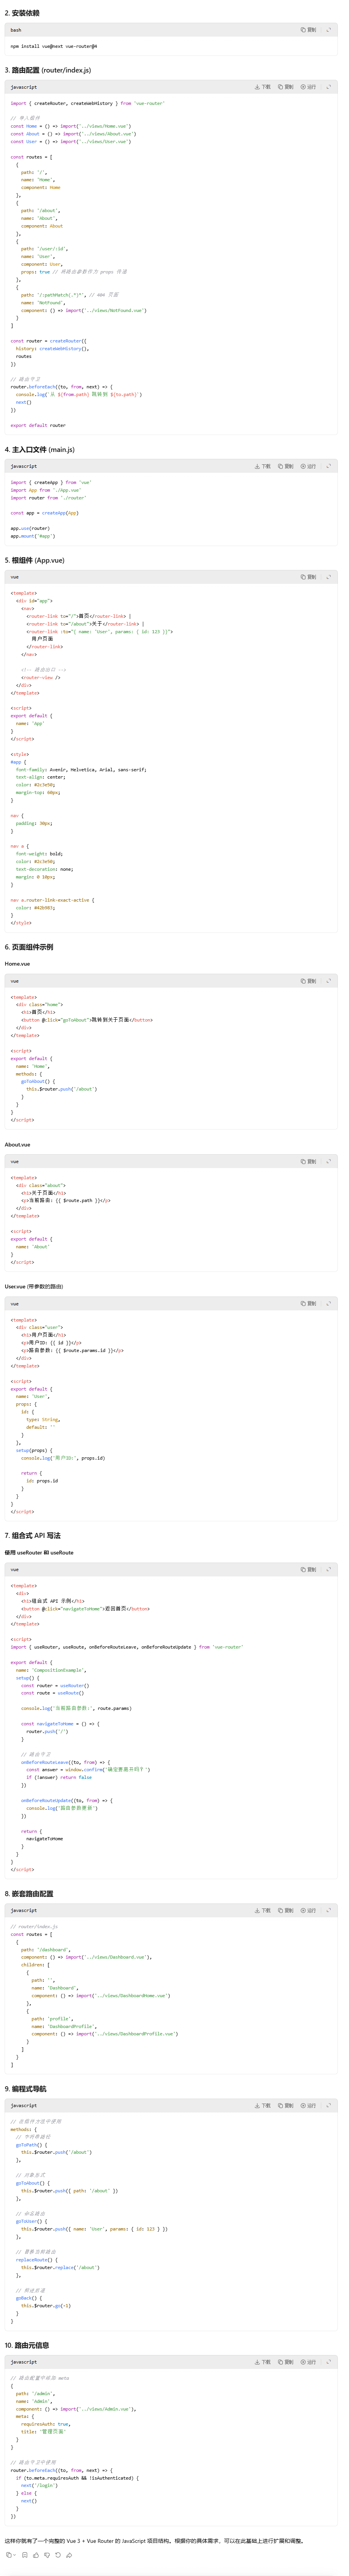Collapse the programmatic navigation code block
The height and width of the screenshot is (2576, 349).
tap(328, 2106)
